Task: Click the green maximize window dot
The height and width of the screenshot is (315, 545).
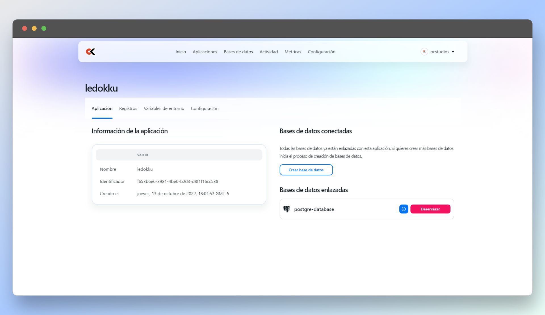Action: [44, 28]
